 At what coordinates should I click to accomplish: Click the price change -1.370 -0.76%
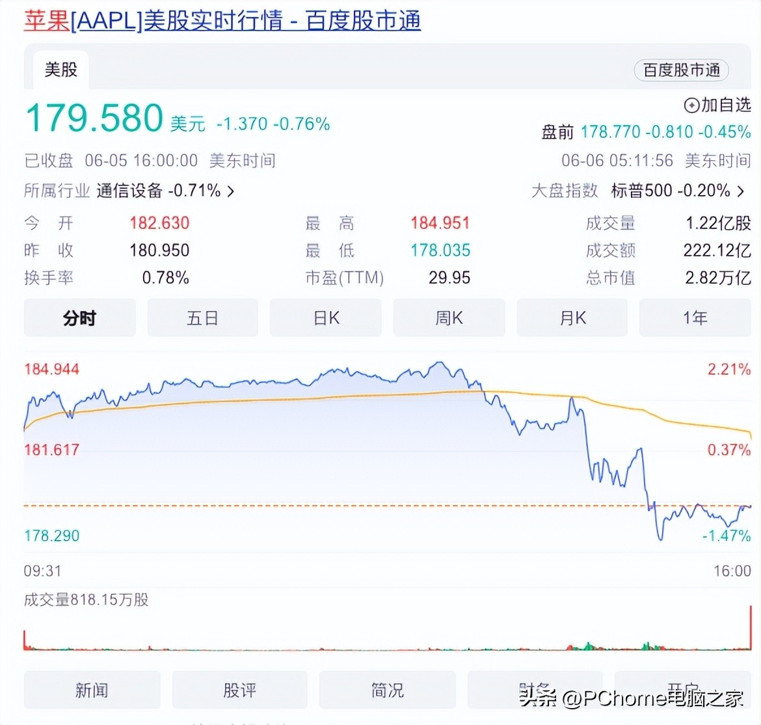pyautogui.click(x=273, y=124)
